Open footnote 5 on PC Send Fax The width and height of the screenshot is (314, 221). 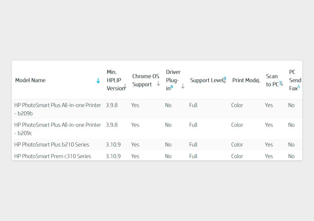tap(299, 86)
